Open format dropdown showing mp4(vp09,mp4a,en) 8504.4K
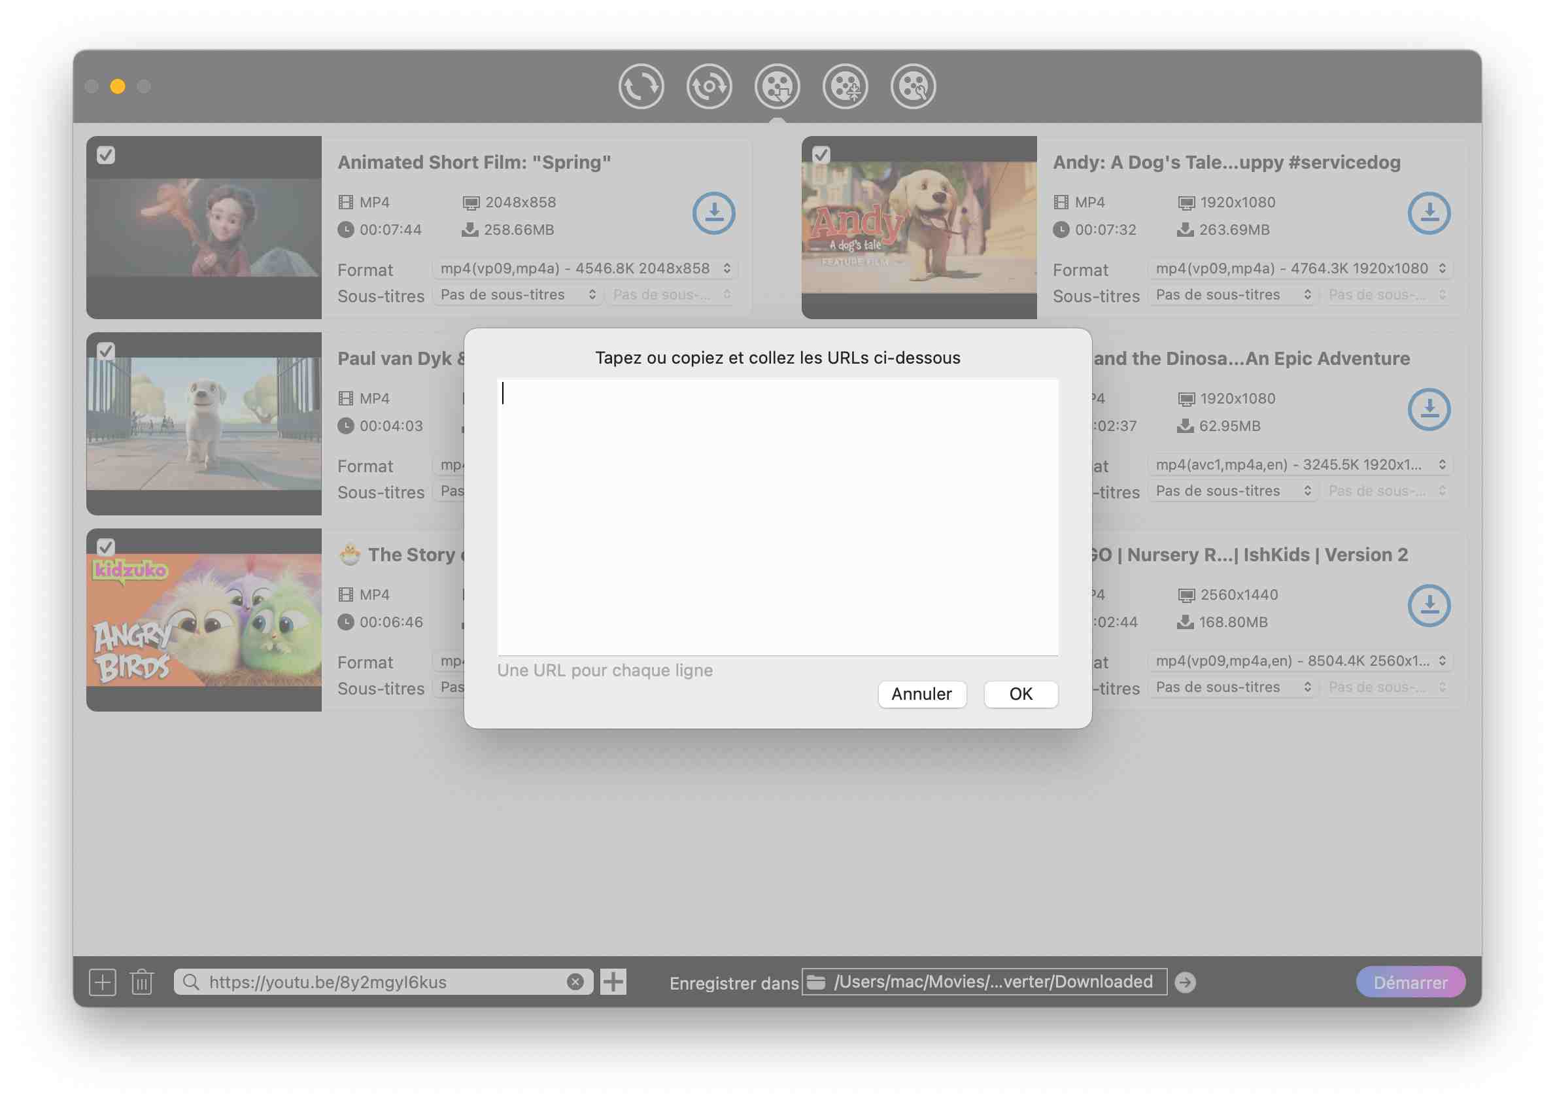 point(1300,661)
